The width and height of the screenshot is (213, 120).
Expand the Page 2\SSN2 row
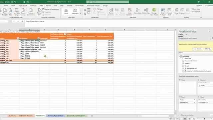tap(20, 56)
